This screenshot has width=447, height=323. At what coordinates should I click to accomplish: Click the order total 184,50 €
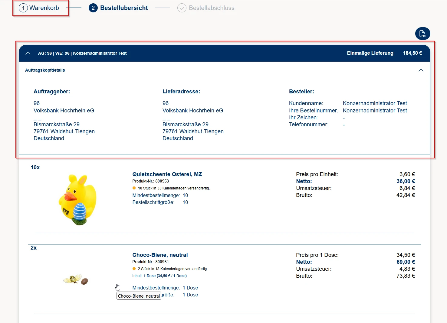[412, 53]
